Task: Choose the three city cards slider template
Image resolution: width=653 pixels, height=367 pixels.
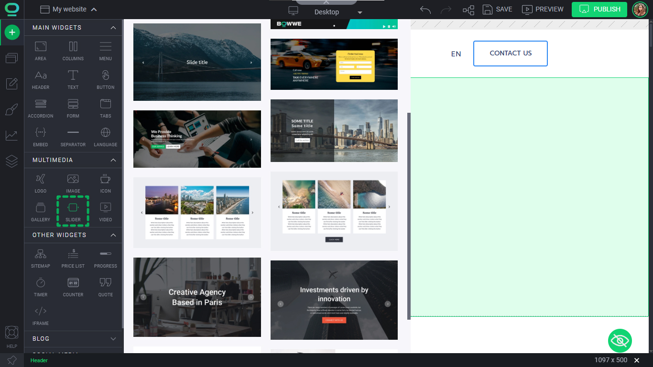Action: [197, 213]
